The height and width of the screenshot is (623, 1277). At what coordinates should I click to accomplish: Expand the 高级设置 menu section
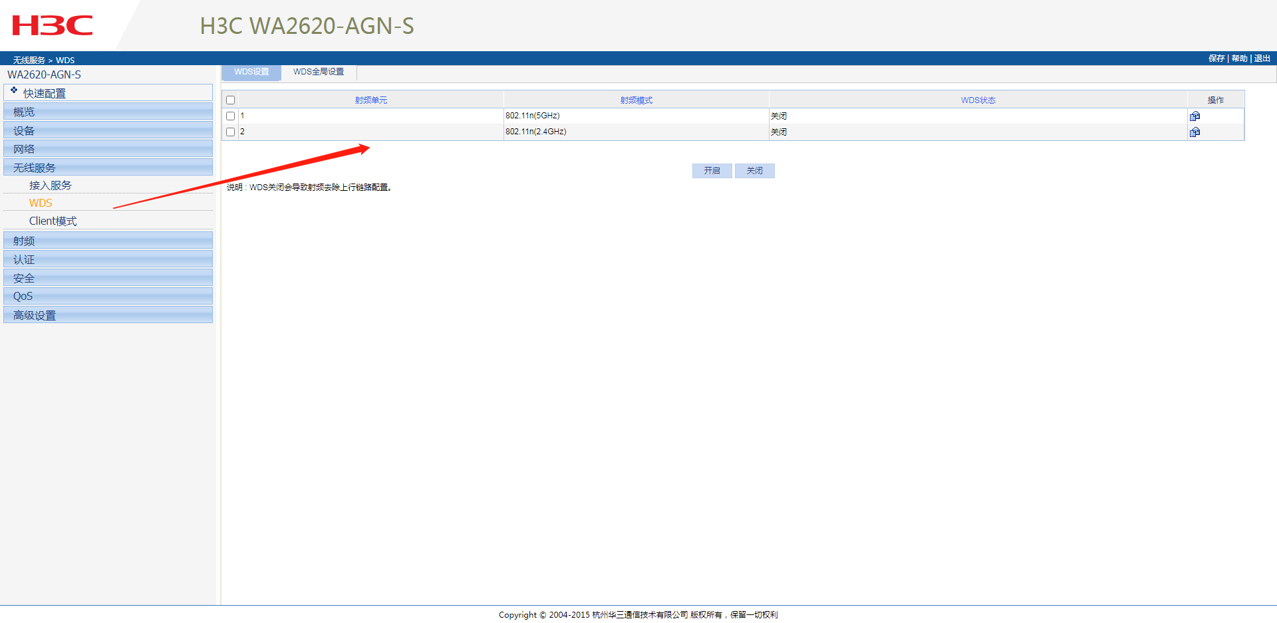(108, 315)
